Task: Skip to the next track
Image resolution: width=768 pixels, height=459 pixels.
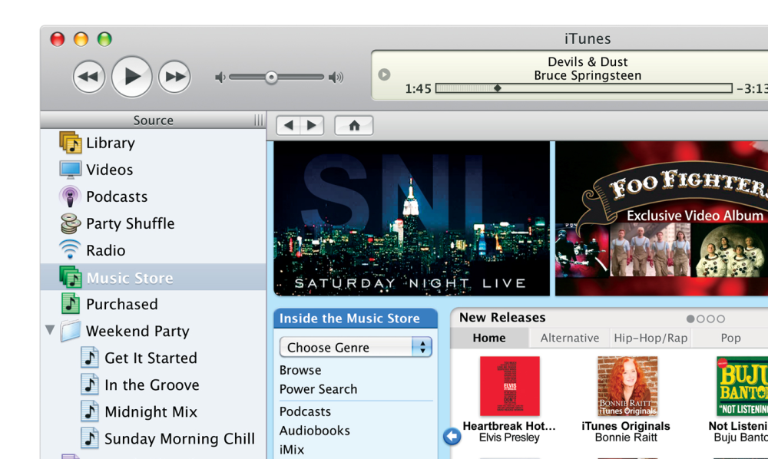Action: (x=174, y=77)
